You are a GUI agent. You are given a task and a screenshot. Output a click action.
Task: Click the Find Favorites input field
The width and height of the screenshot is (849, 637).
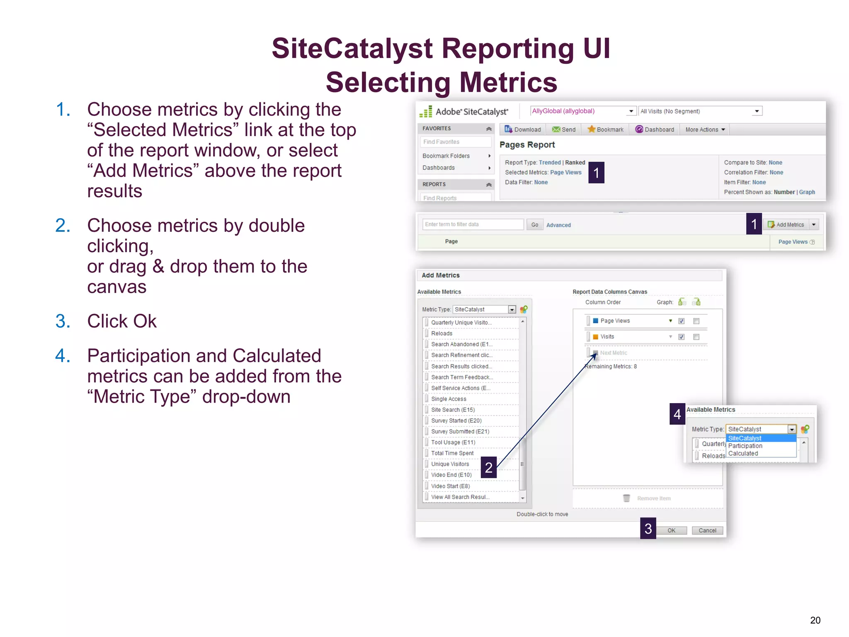tap(456, 142)
